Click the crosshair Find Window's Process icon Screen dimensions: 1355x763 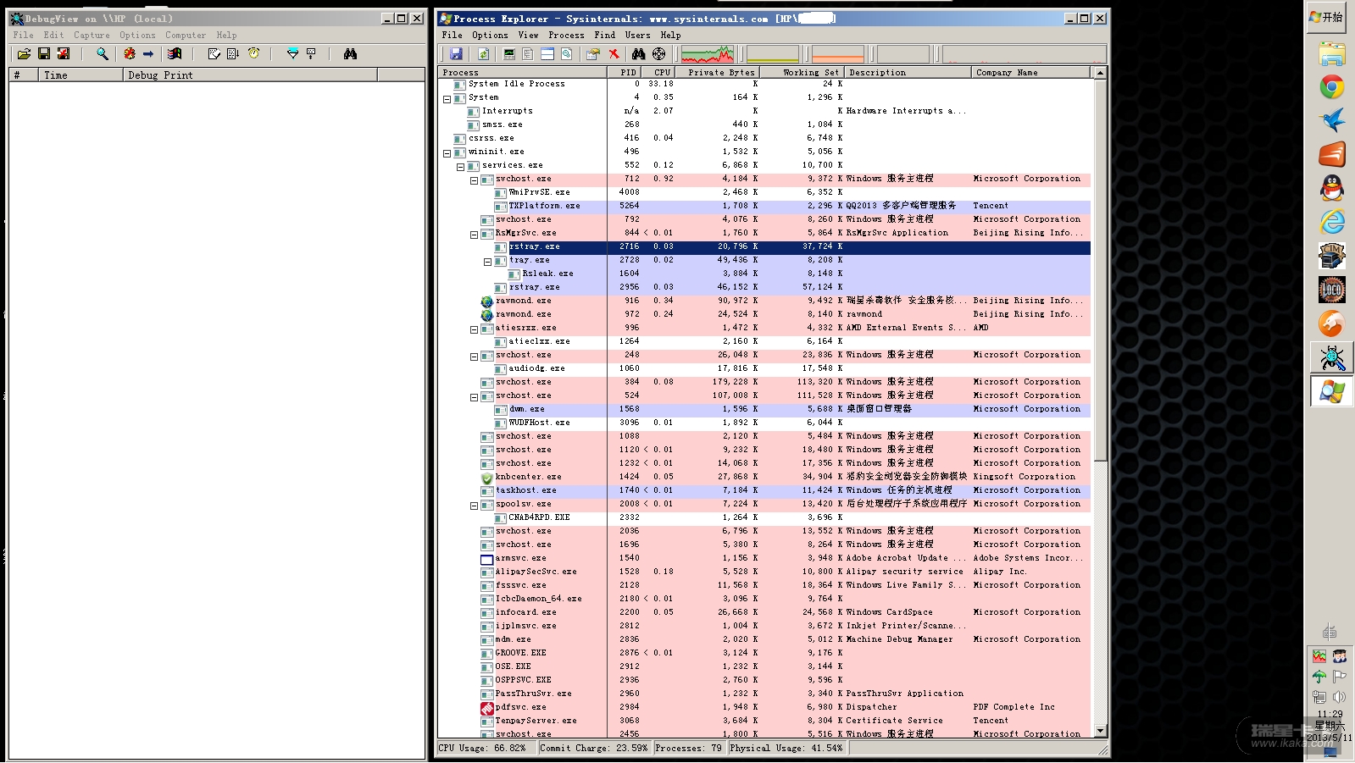658,54
